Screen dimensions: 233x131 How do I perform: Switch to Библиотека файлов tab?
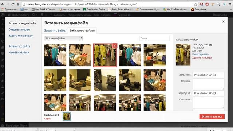click(82, 31)
